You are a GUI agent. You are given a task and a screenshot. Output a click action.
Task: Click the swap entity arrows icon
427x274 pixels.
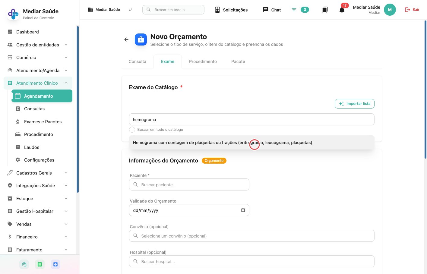(131, 10)
